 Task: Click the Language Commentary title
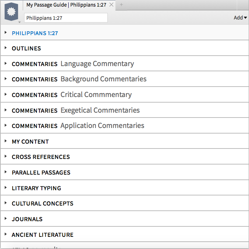click(x=97, y=64)
